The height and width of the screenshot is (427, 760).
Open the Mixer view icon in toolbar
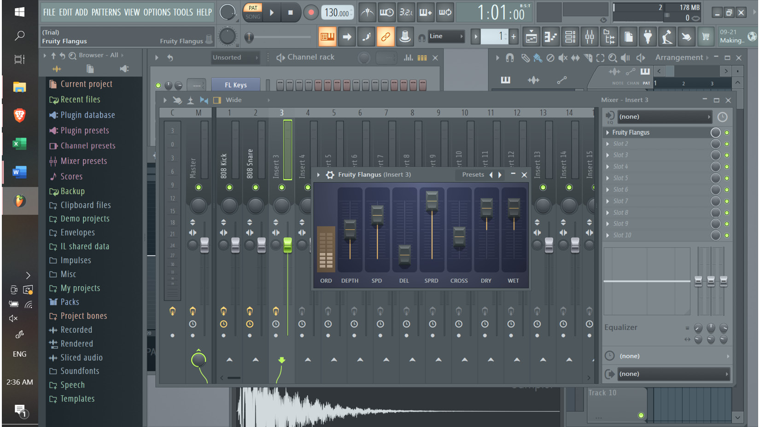(590, 37)
